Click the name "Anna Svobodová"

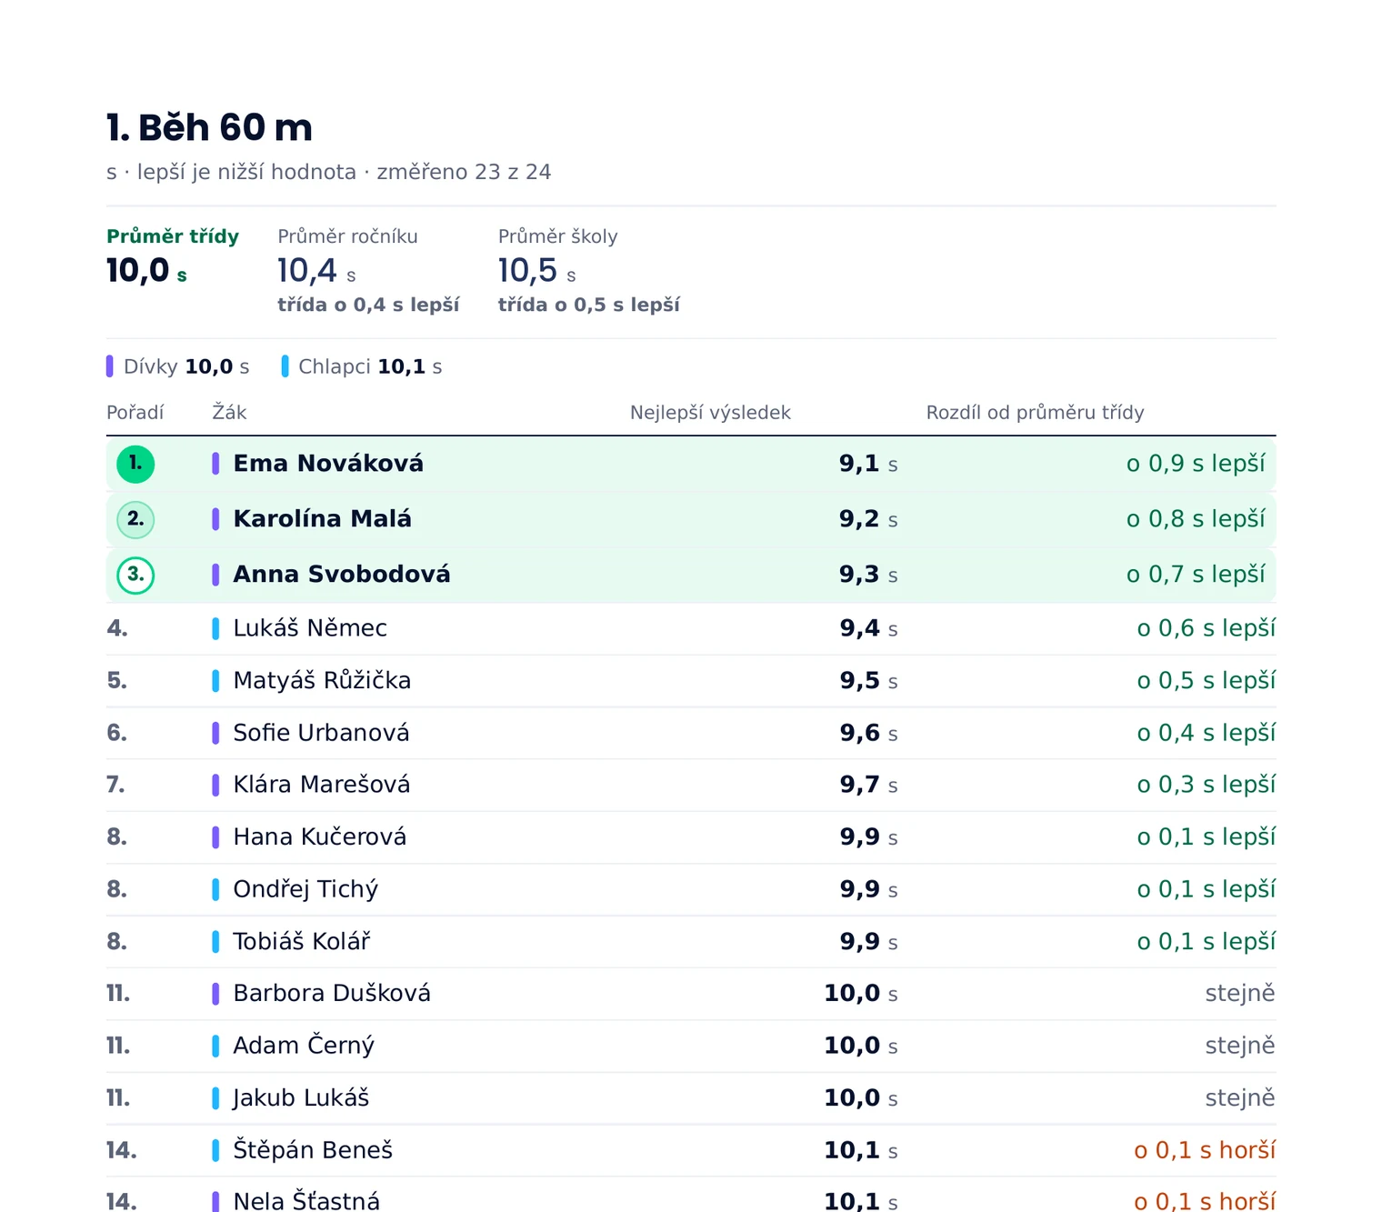tap(342, 575)
